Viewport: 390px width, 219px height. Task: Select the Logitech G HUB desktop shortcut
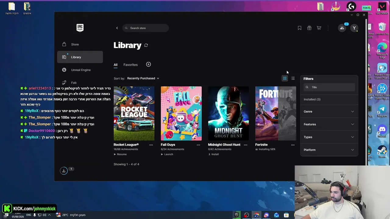pos(351,7)
